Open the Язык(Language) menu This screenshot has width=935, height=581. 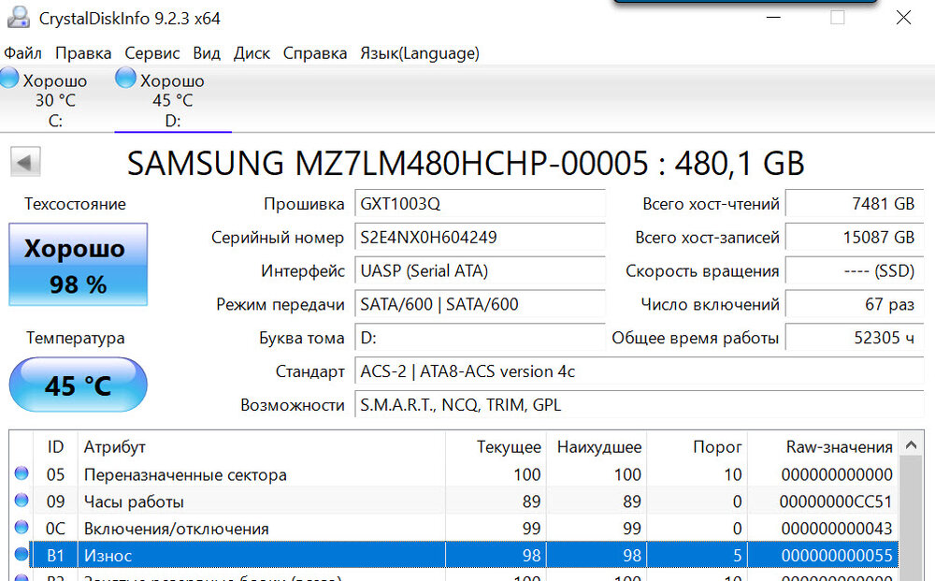click(x=419, y=53)
